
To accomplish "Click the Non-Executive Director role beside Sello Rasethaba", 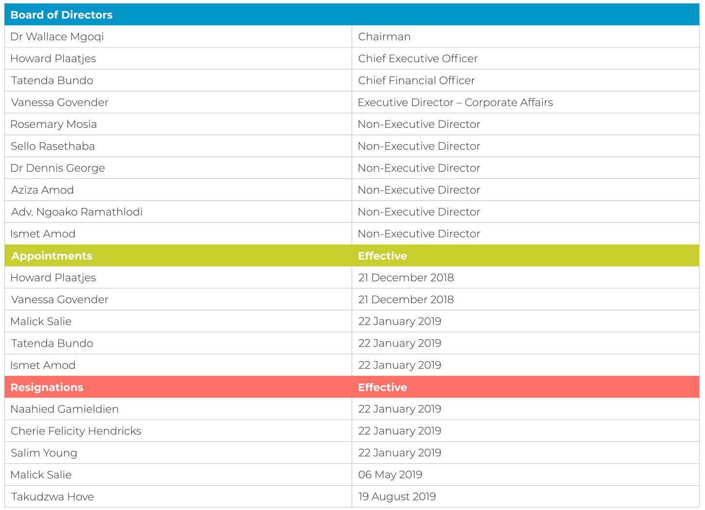I will [x=419, y=146].
